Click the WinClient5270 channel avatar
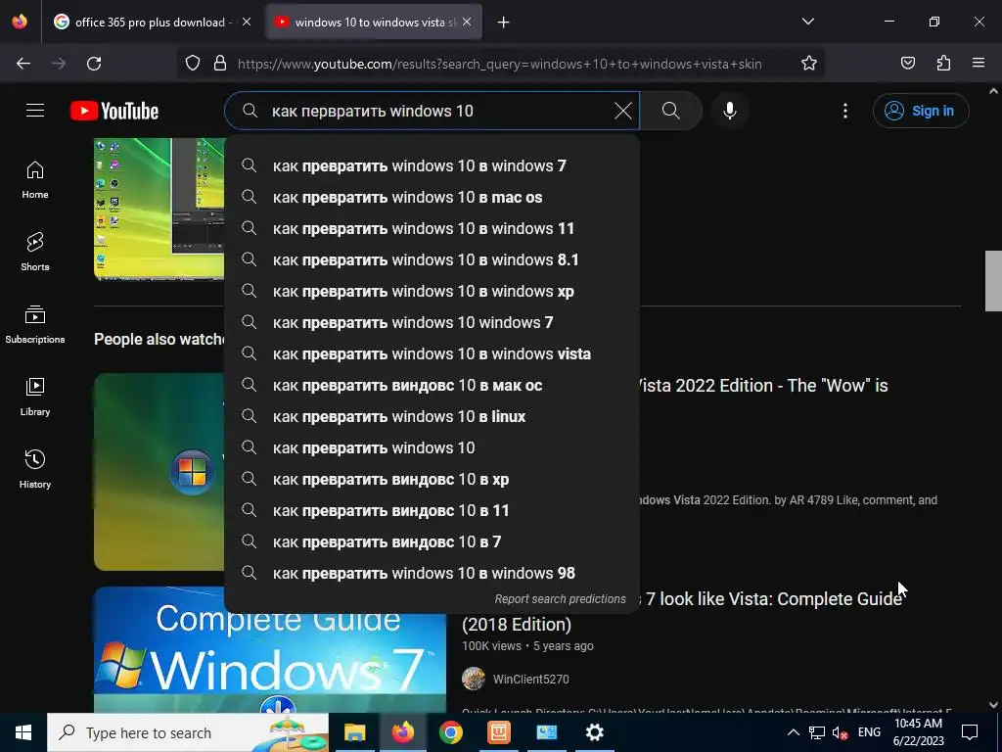The width and height of the screenshot is (1002, 752). click(x=474, y=679)
